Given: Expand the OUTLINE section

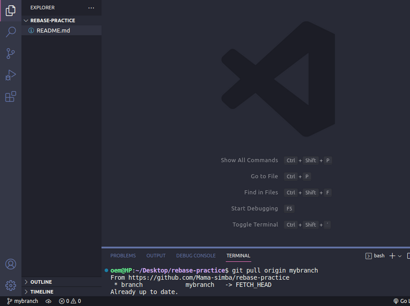Looking at the screenshot, I should tap(41, 282).
